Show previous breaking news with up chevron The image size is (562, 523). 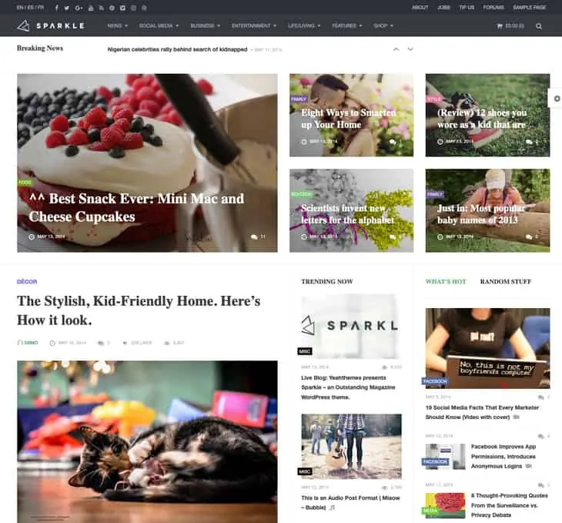click(396, 49)
